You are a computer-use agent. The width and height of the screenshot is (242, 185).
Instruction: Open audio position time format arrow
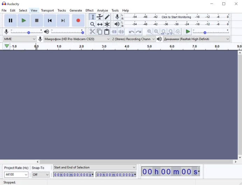click(199, 171)
